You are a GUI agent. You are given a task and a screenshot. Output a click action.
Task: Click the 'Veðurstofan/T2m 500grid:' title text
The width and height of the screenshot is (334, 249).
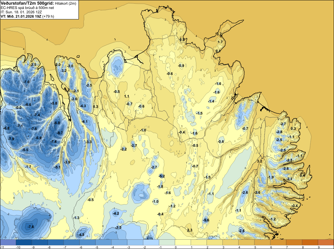[x=27, y=3]
